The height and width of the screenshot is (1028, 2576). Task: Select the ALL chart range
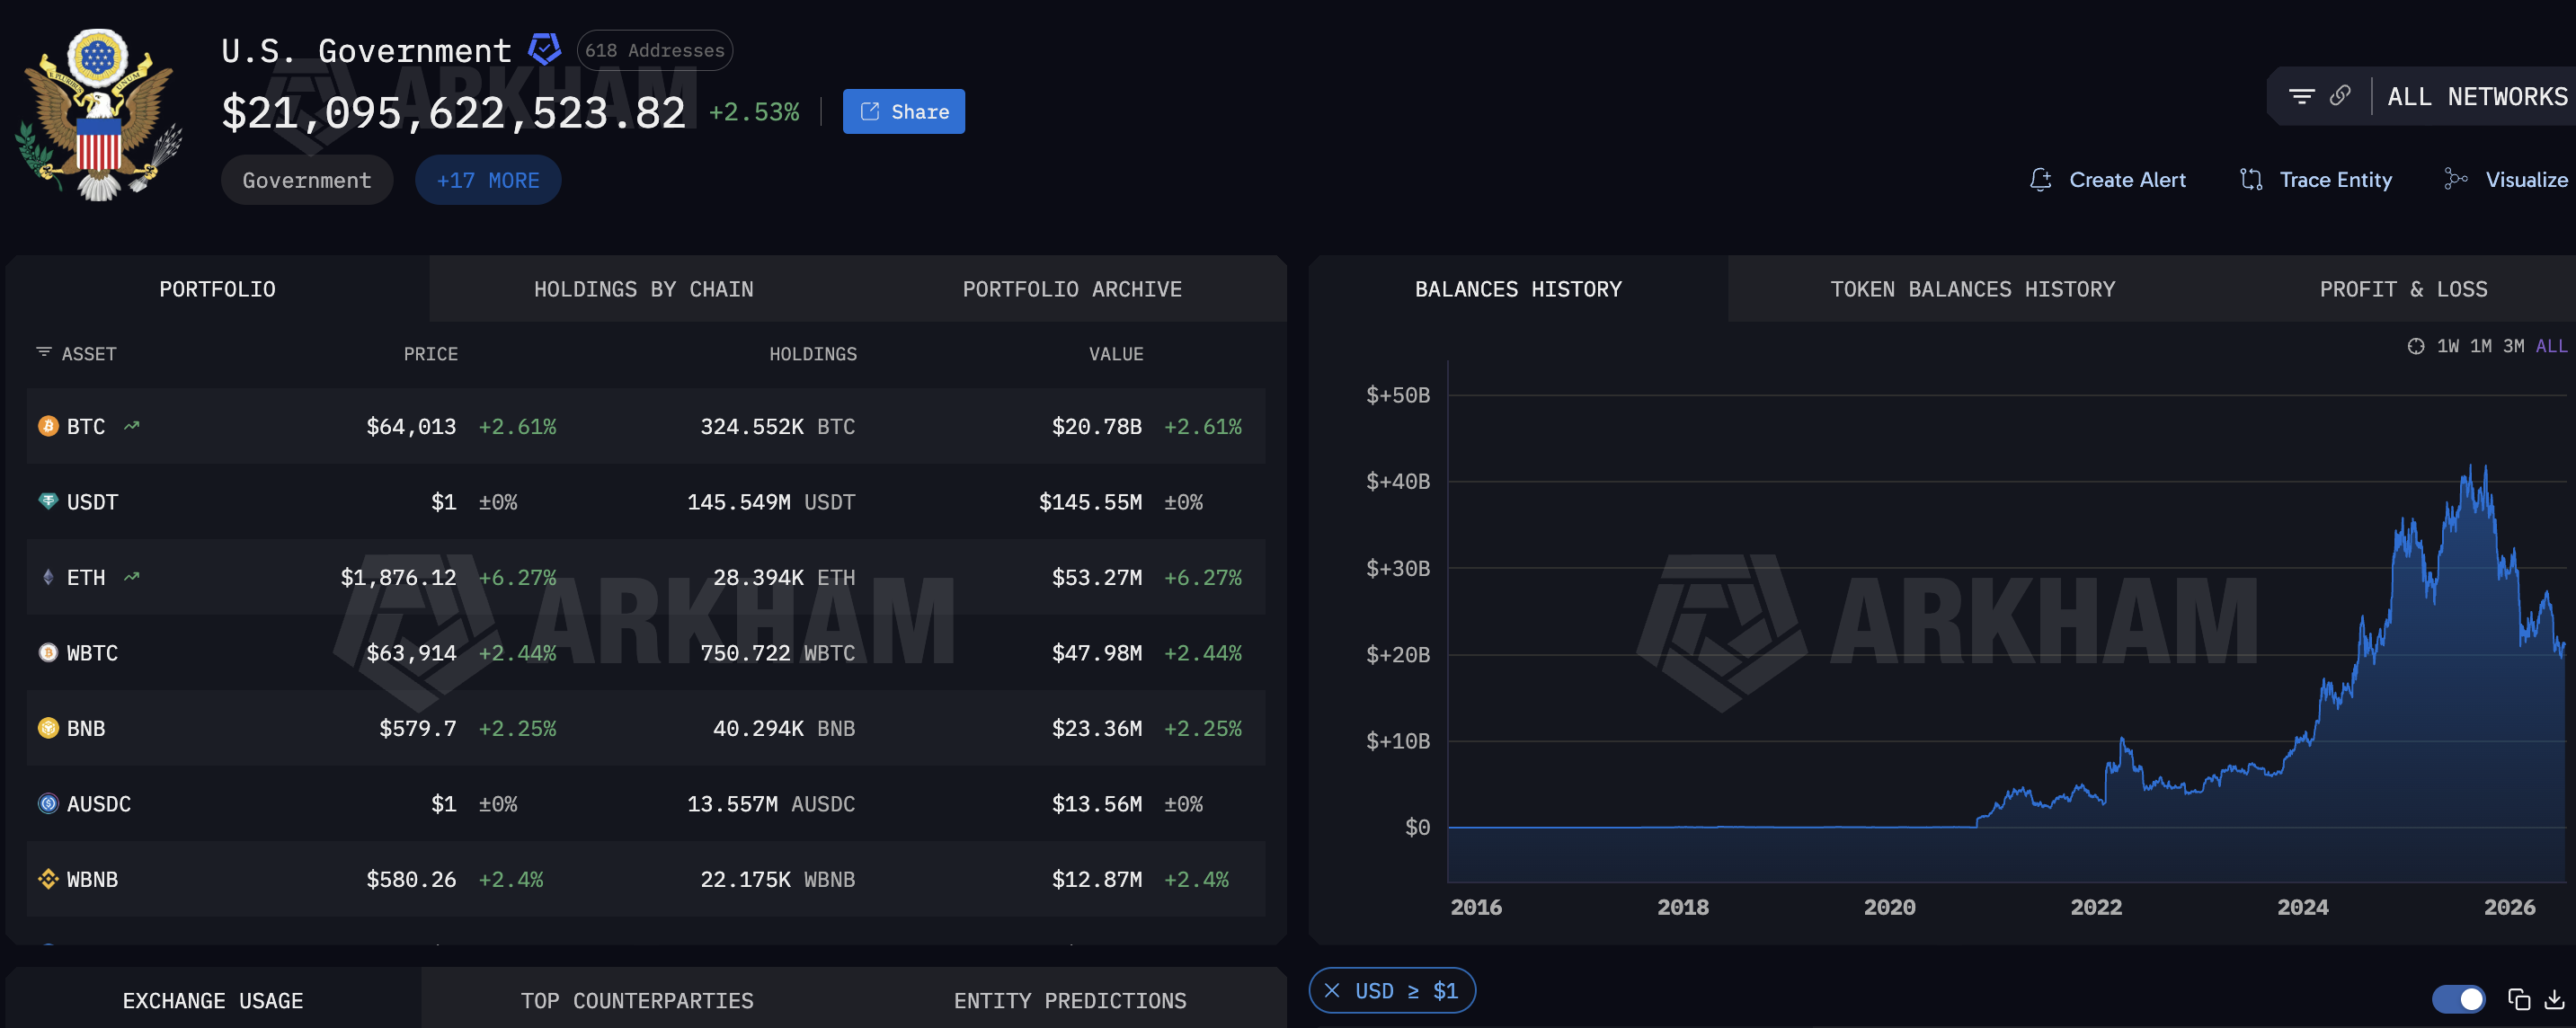point(2551,346)
